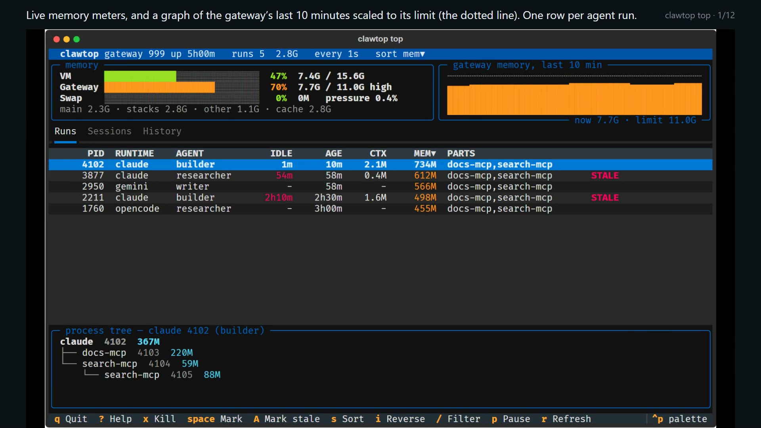761x428 pixels.
Task: Click the 'now 7.7G' graph label
Action: pos(597,120)
